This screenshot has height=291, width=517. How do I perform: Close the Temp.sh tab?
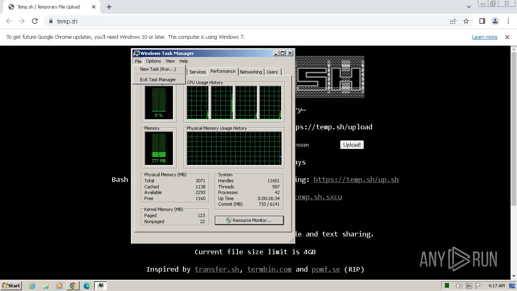pos(94,7)
